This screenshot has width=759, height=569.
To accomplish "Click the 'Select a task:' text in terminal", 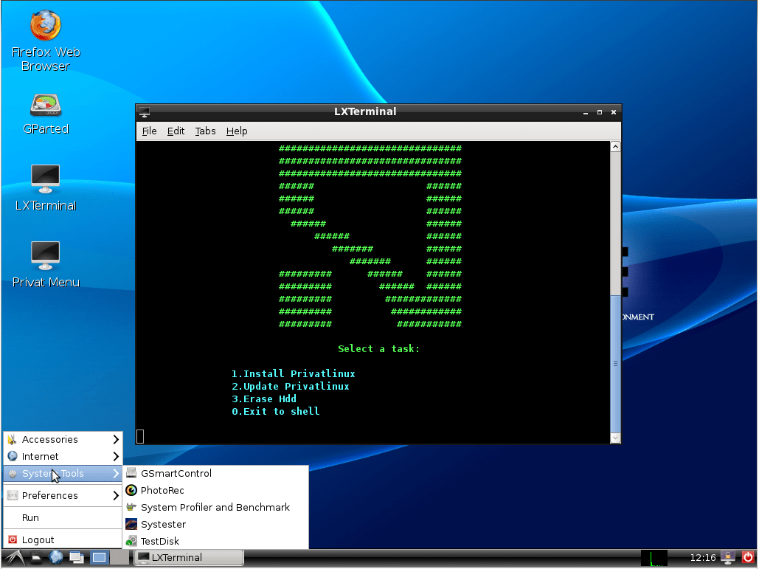I will click(x=378, y=348).
